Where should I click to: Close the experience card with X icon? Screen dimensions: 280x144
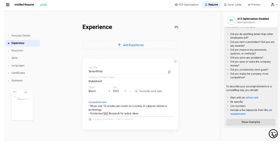tap(175, 61)
